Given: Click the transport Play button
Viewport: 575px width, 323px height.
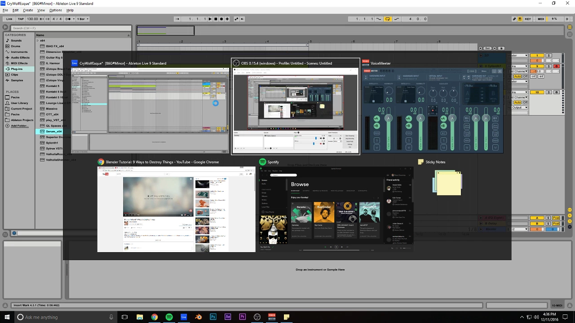Looking at the screenshot, I should (210, 19).
